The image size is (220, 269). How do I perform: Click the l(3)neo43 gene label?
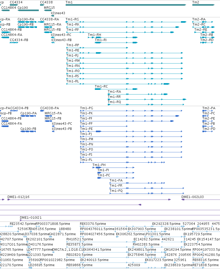click(58, 13)
